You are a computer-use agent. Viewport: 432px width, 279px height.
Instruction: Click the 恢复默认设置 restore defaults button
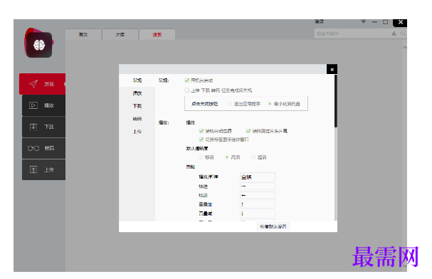(273, 226)
